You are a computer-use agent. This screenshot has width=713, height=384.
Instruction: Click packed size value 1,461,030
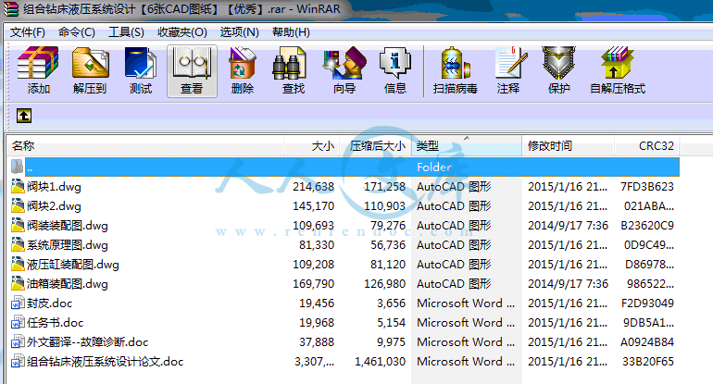pos(381,362)
